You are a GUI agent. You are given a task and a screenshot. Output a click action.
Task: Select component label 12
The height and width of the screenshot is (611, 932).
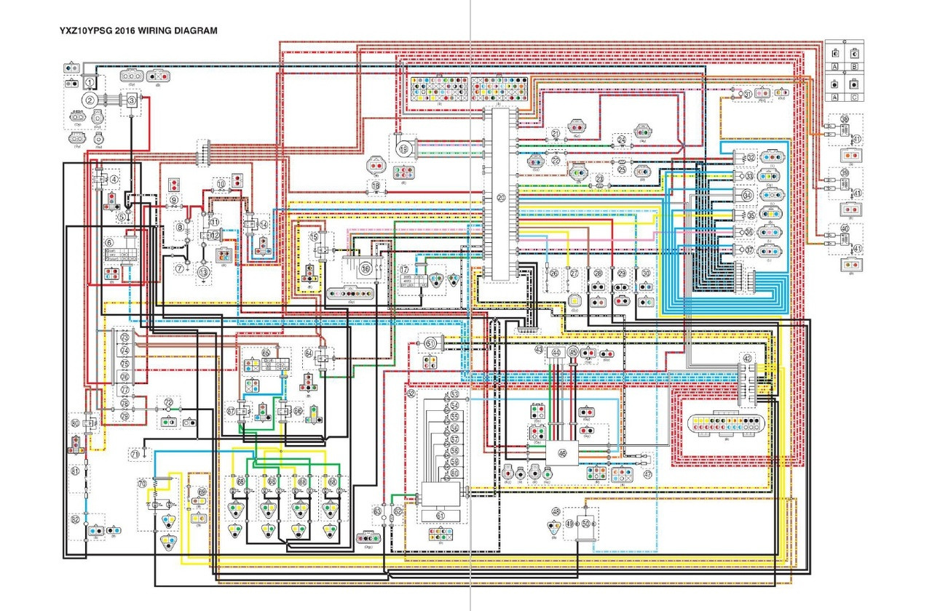click(x=215, y=235)
